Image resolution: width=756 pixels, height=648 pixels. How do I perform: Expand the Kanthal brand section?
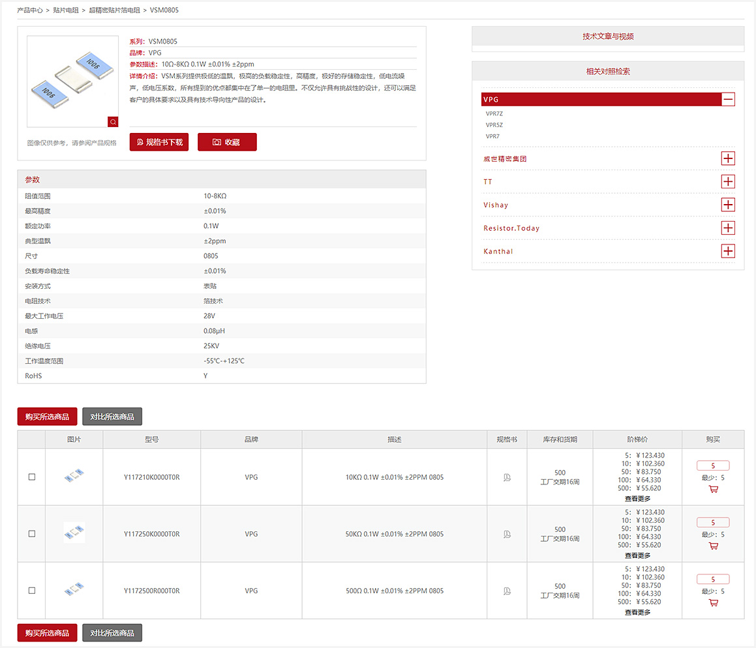(728, 251)
